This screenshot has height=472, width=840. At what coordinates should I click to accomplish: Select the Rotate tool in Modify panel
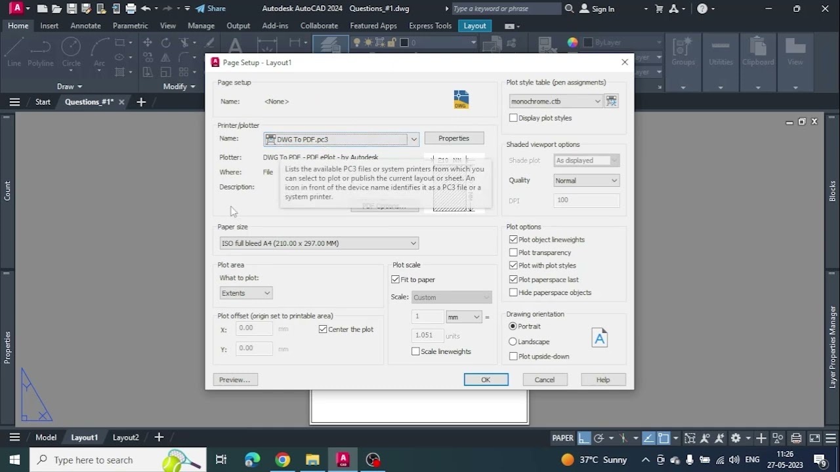pos(165,43)
